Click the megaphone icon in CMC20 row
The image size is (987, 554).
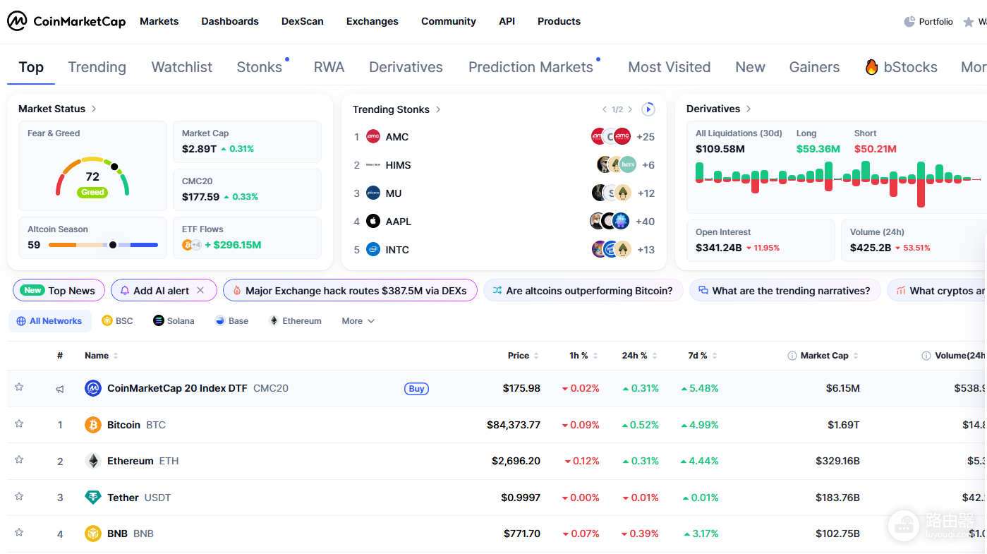(x=60, y=389)
